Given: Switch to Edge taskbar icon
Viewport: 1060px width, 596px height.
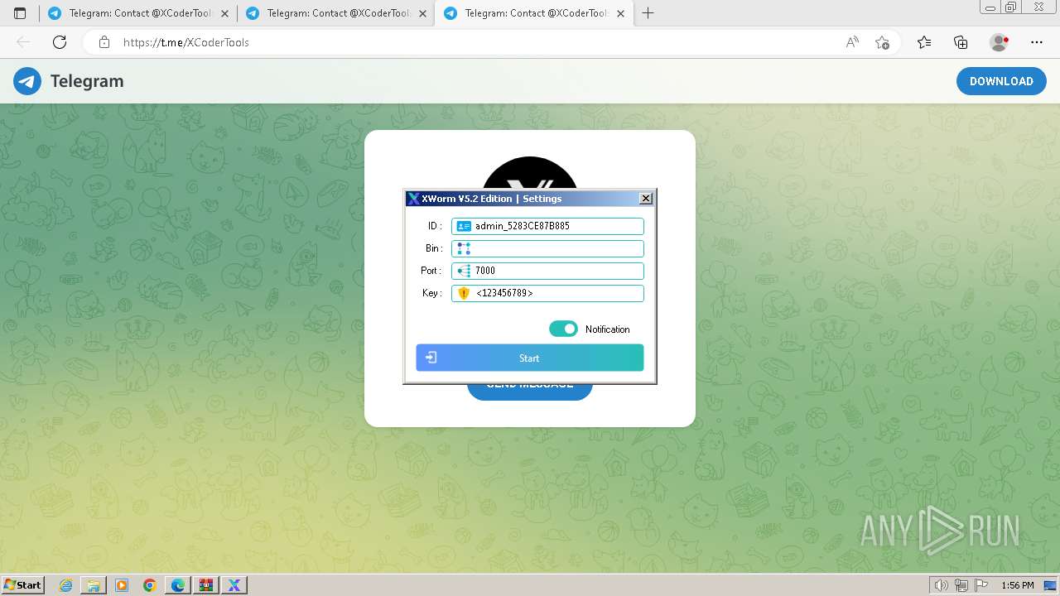Looking at the screenshot, I should 178,585.
